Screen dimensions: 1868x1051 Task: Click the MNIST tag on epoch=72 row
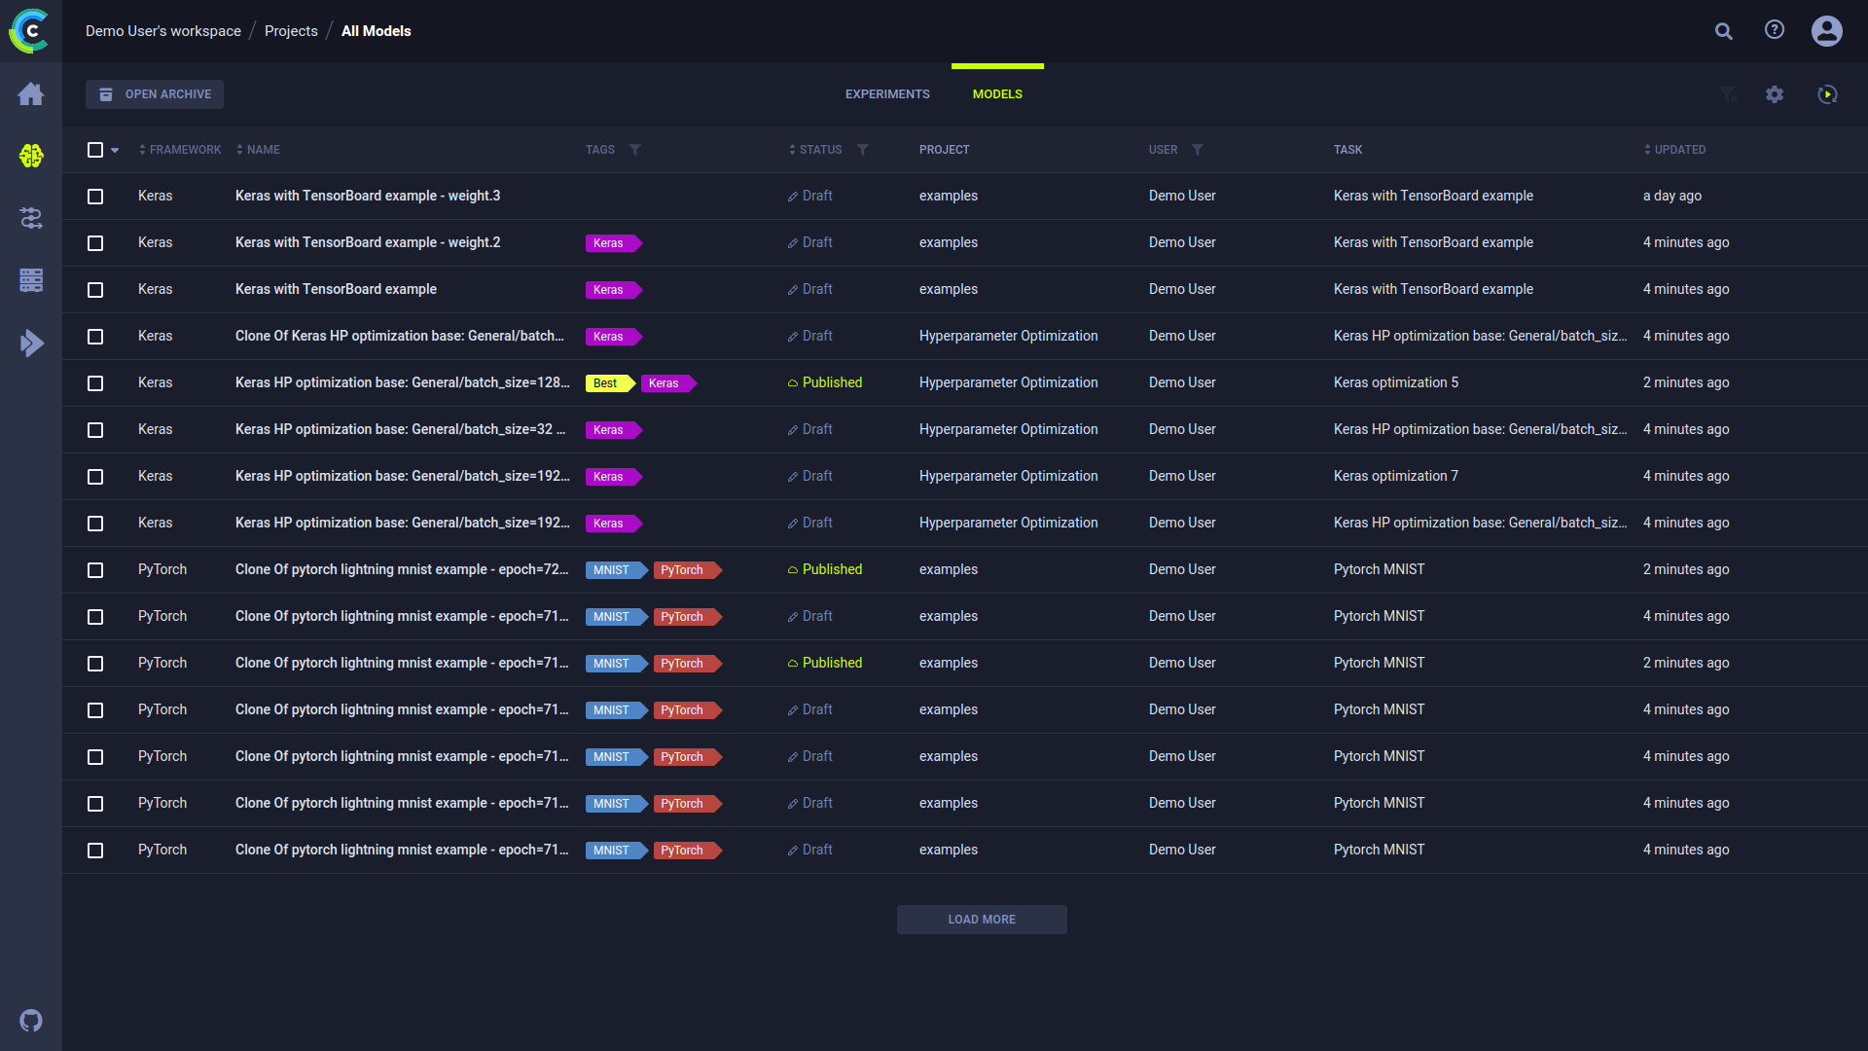click(x=616, y=570)
